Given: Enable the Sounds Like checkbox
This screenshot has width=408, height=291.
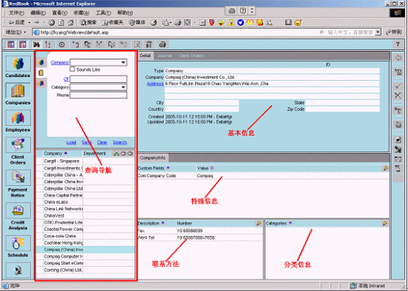Looking at the screenshot, I should click(x=72, y=69).
